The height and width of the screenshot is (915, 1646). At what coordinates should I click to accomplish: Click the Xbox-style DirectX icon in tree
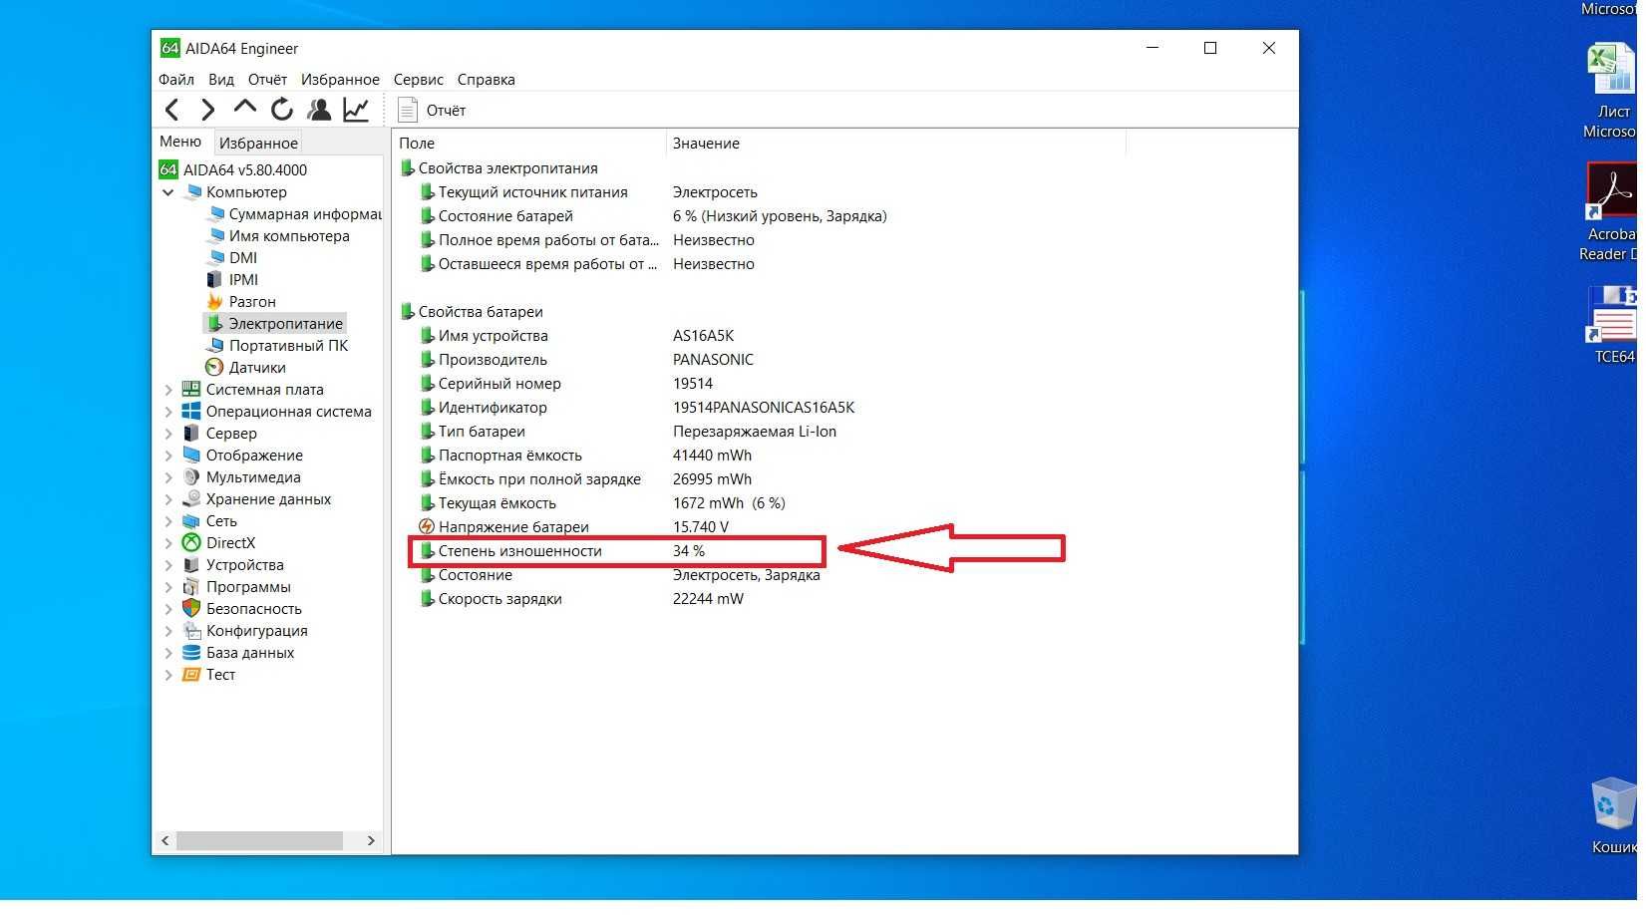[191, 543]
